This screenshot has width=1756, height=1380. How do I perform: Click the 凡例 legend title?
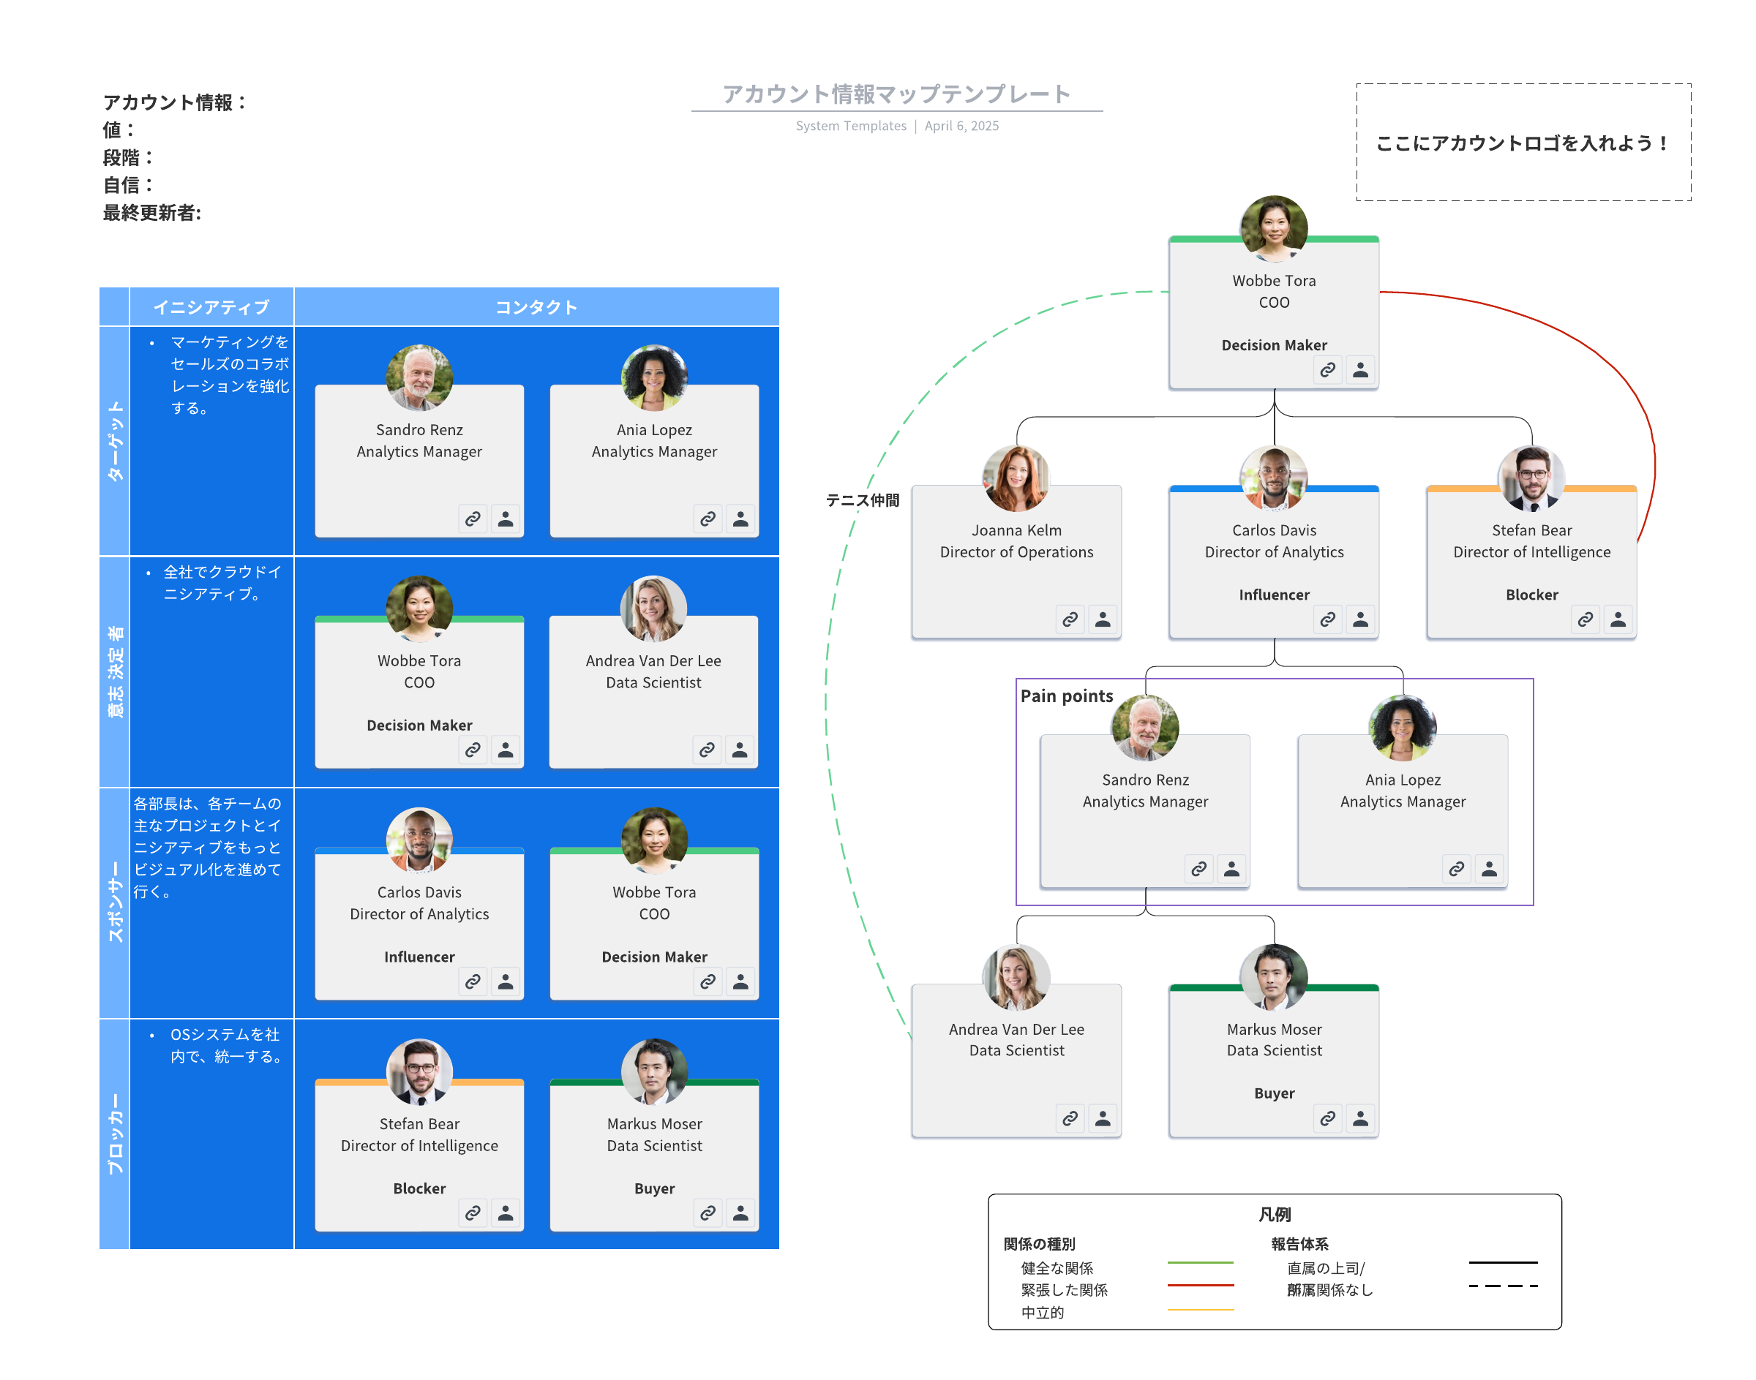tap(1275, 1215)
